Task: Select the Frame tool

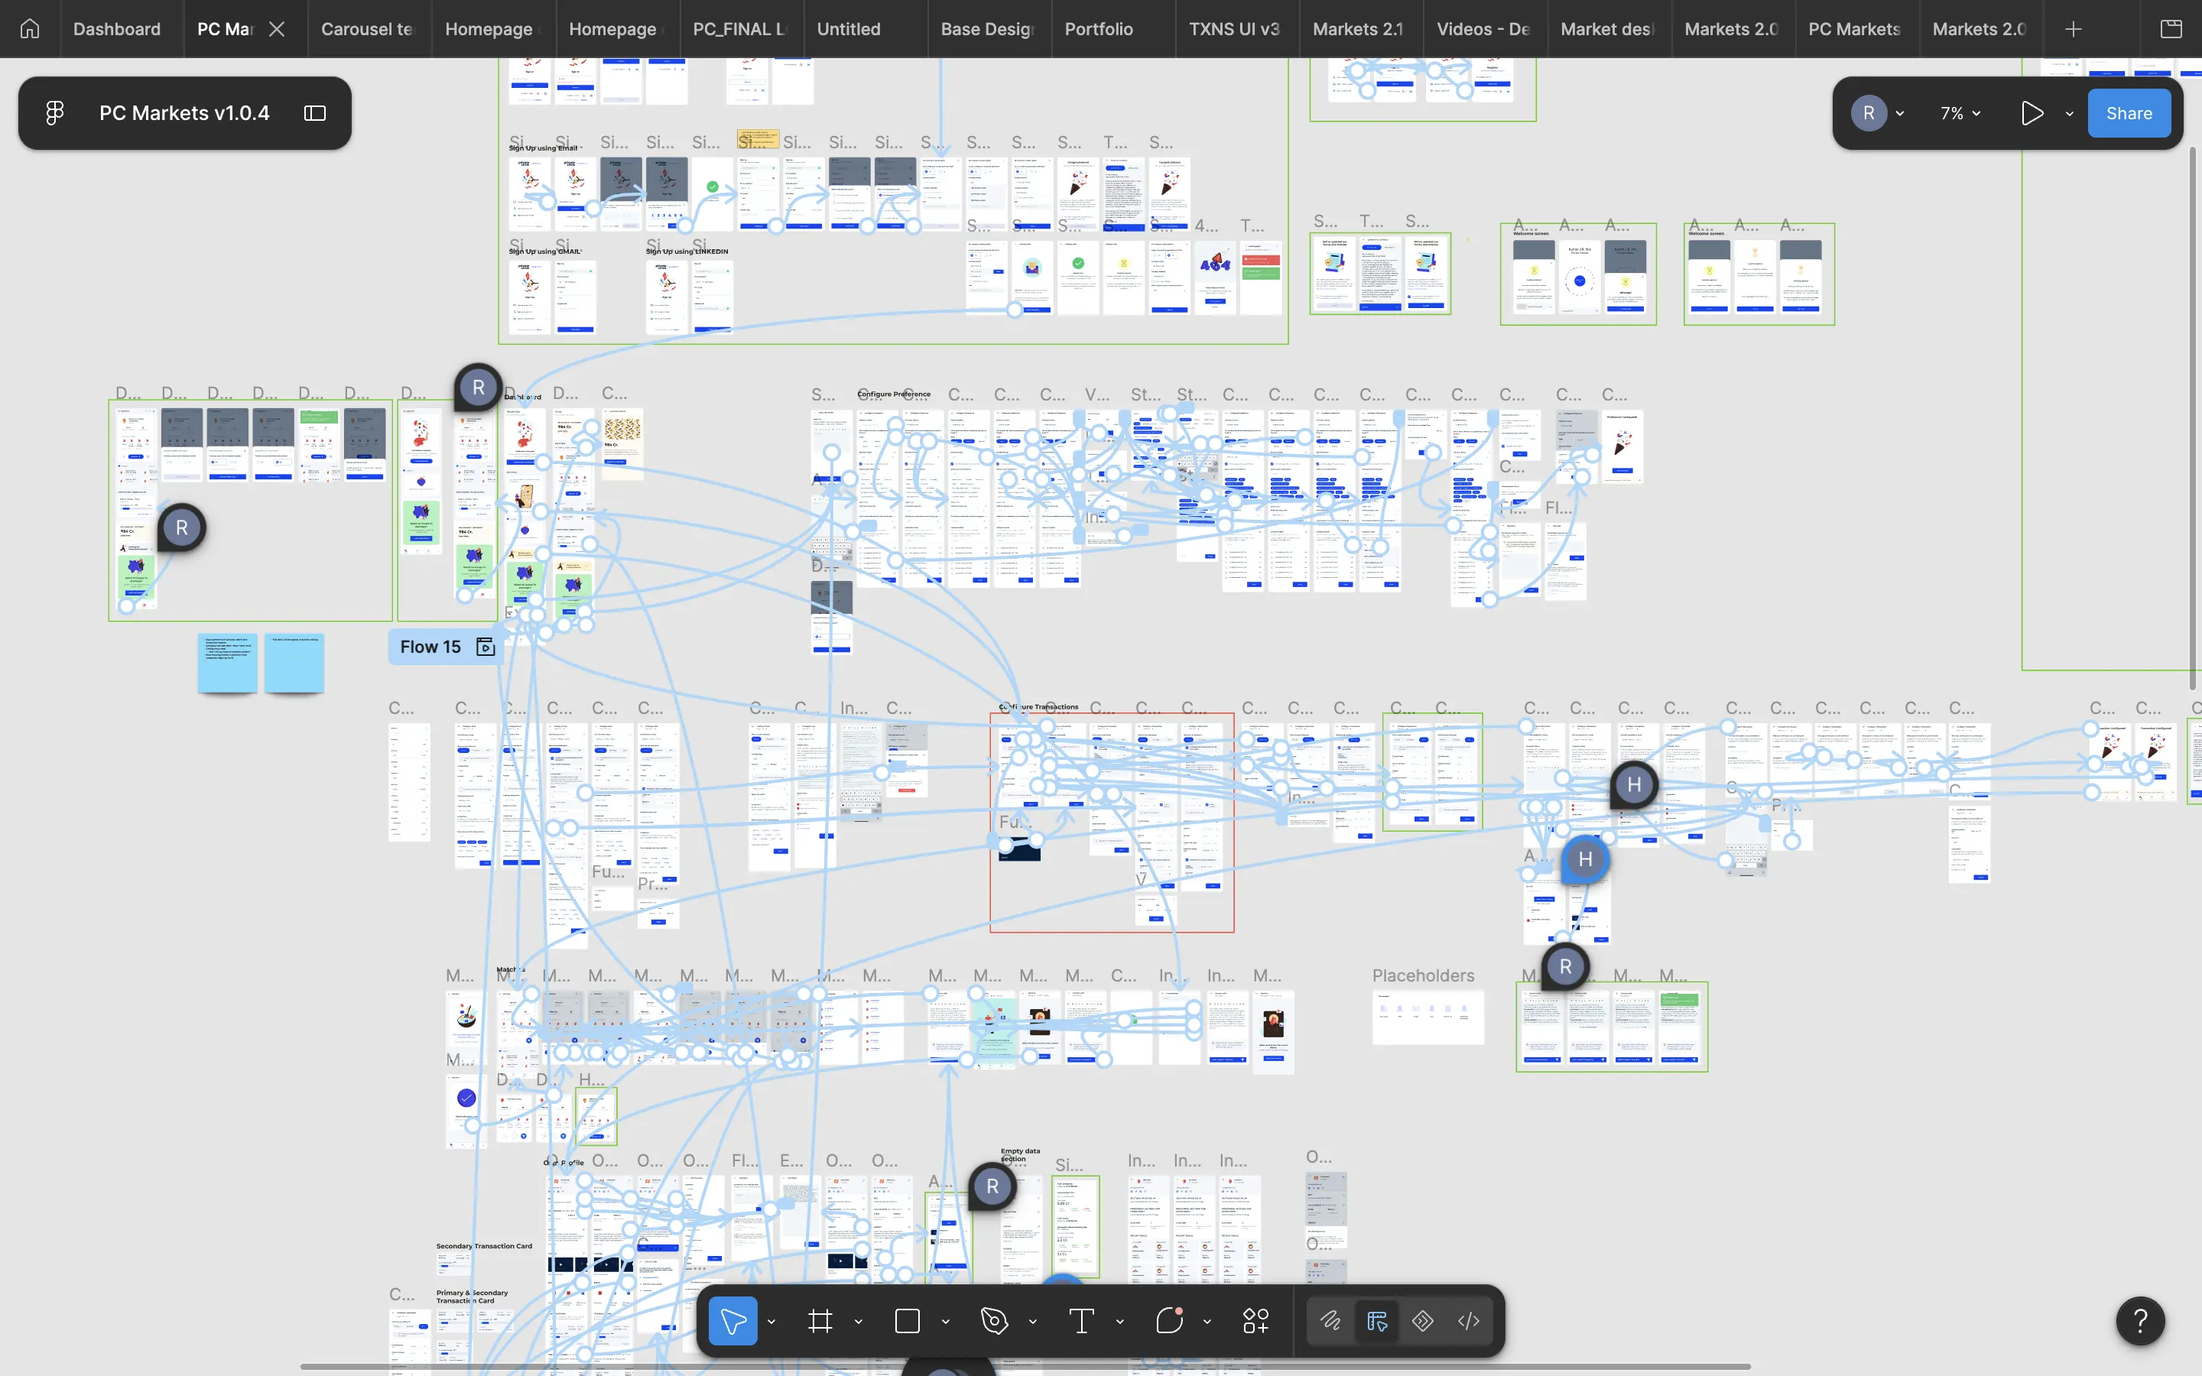Action: [820, 1320]
